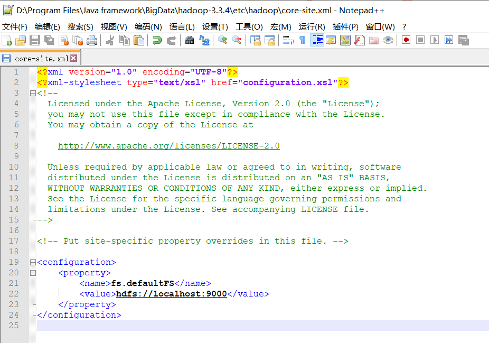Open Folder as Workspace icon
Screen dimensions: 489x343
tap(373, 40)
